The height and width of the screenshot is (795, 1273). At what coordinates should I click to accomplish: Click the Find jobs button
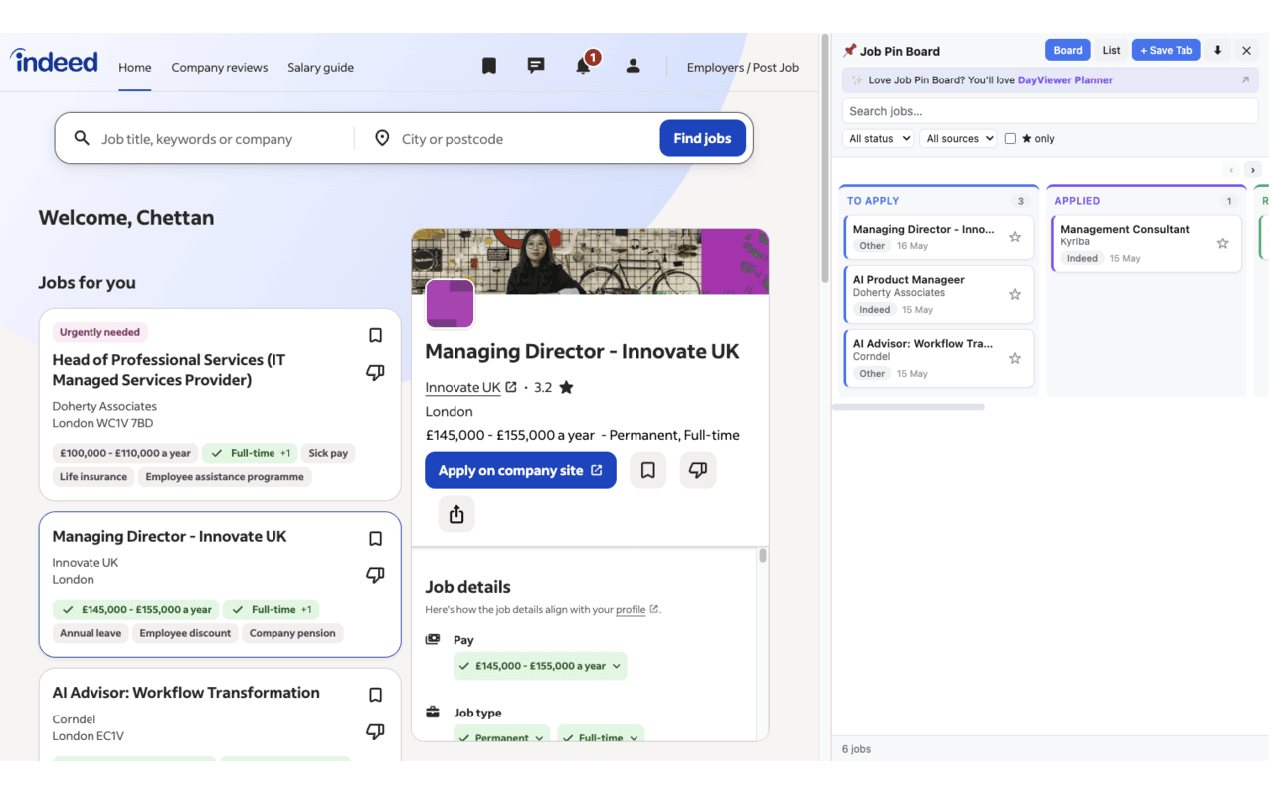(702, 138)
